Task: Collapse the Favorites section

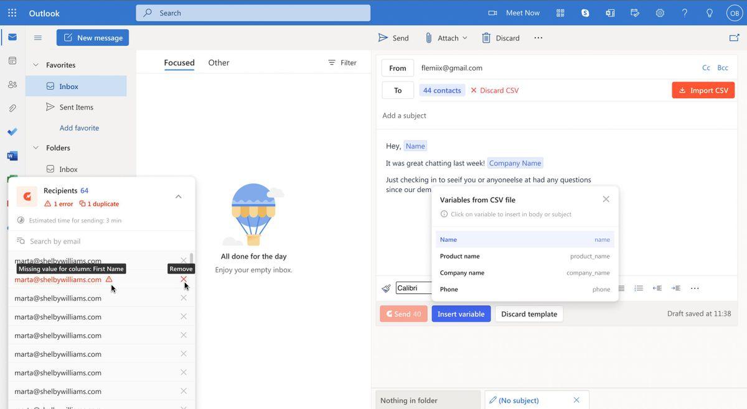Action: (x=35, y=65)
